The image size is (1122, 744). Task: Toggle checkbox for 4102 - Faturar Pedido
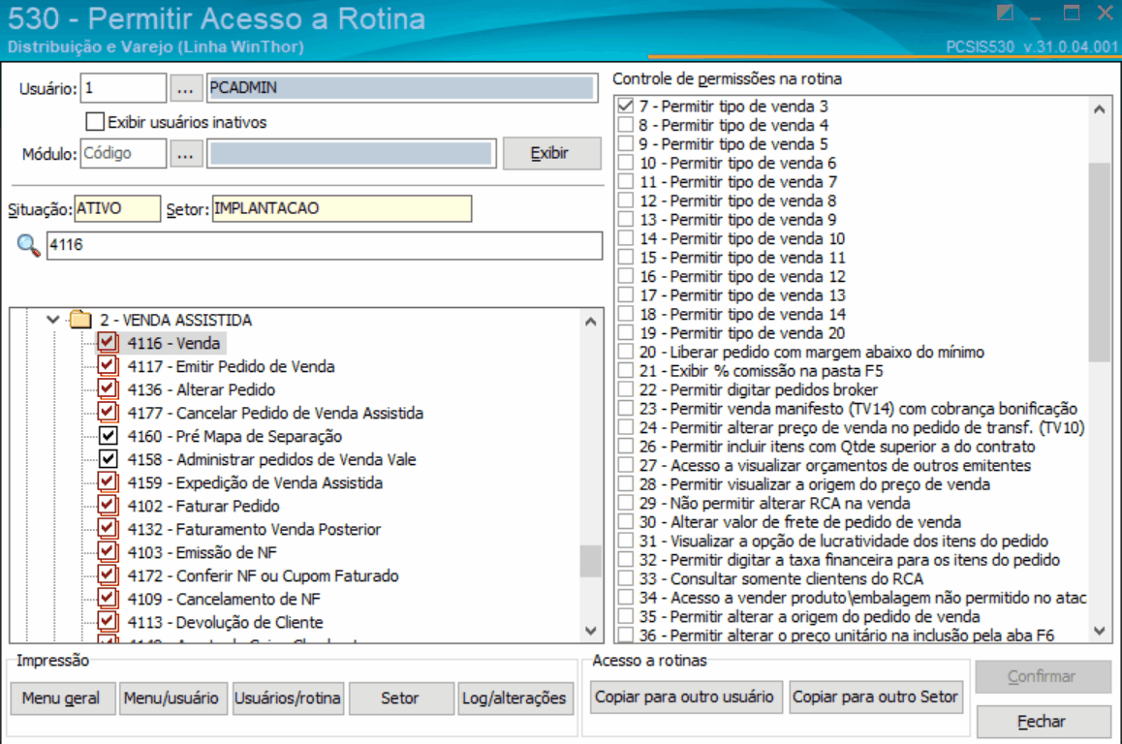108,505
